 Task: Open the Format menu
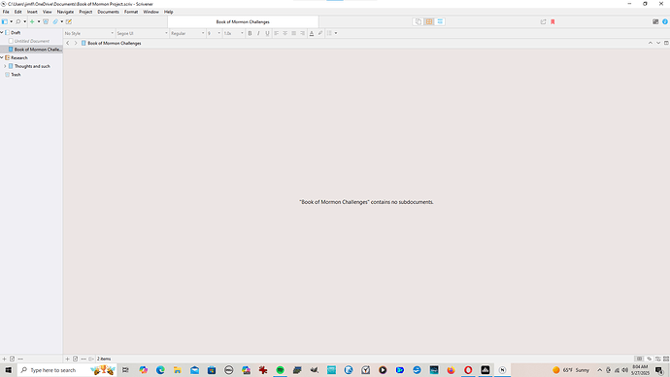tap(131, 12)
